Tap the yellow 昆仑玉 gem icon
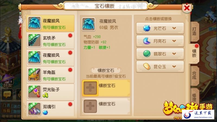The height and width of the screenshot is (122, 217). click(147, 66)
